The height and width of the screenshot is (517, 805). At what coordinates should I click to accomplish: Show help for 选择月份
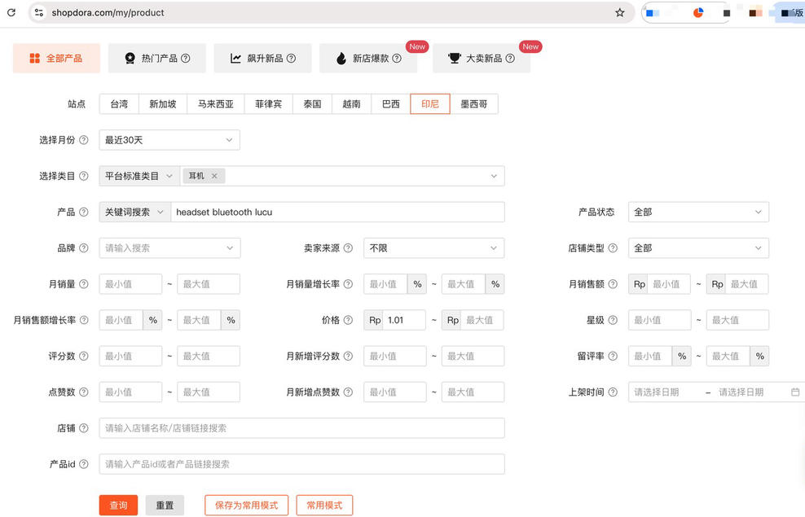coord(84,140)
